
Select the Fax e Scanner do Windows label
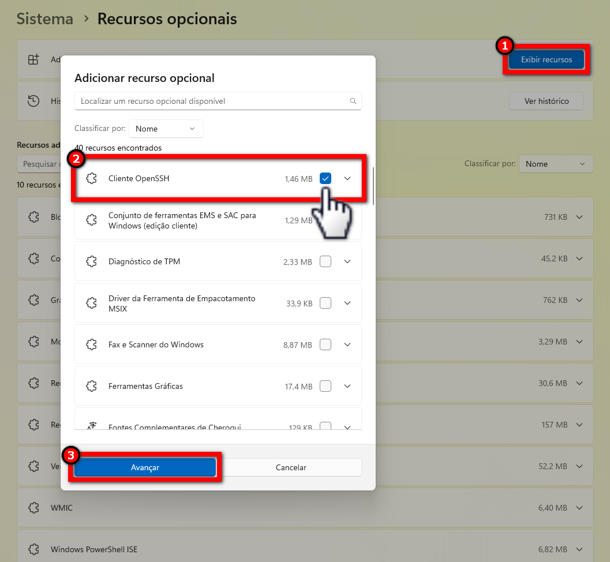coord(156,344)
